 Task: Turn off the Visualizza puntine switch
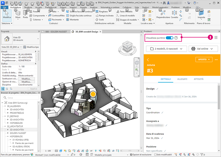click(x=169, y=38)
